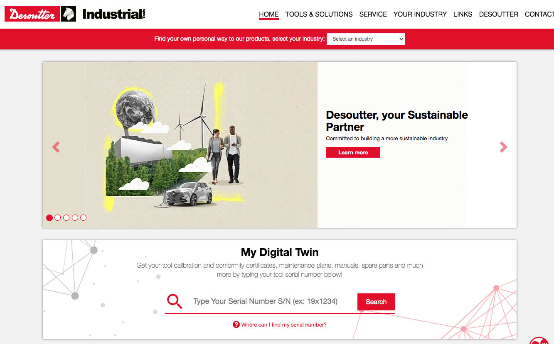Select the fifth carousel slide dot

tap(84, 217)
